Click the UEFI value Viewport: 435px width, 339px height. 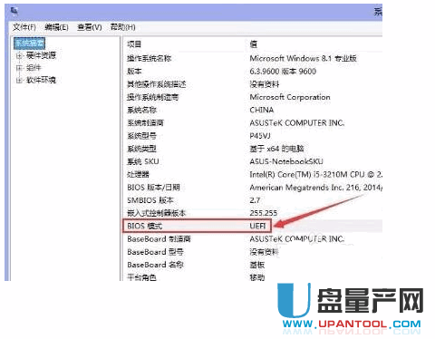click(257, 226)
